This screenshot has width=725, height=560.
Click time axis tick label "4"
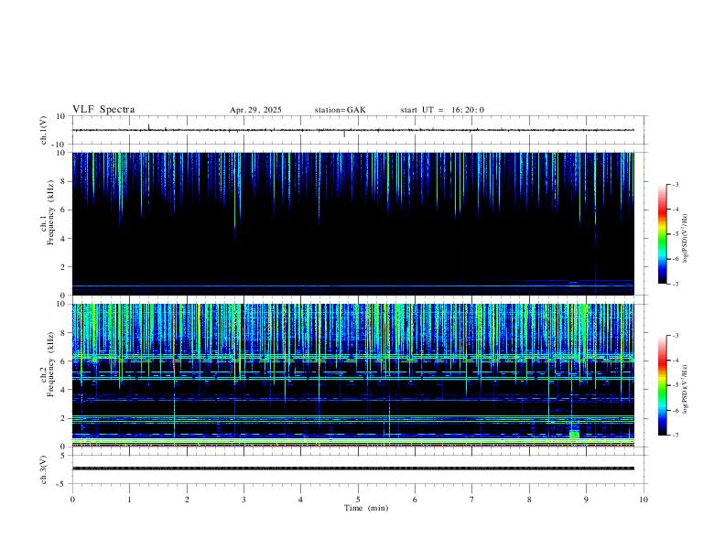(301, 500)
